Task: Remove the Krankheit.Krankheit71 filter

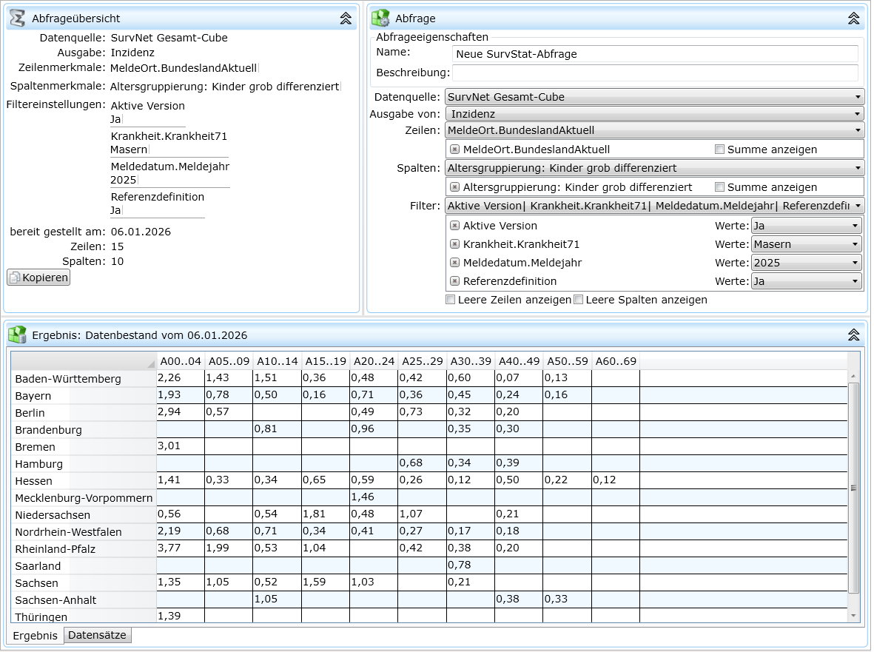Action: click(455, 244)
